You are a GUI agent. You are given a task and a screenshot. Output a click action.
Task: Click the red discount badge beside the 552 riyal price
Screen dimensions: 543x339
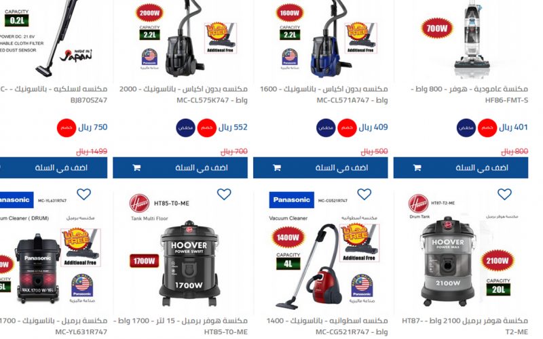click(x=207, y=127)
